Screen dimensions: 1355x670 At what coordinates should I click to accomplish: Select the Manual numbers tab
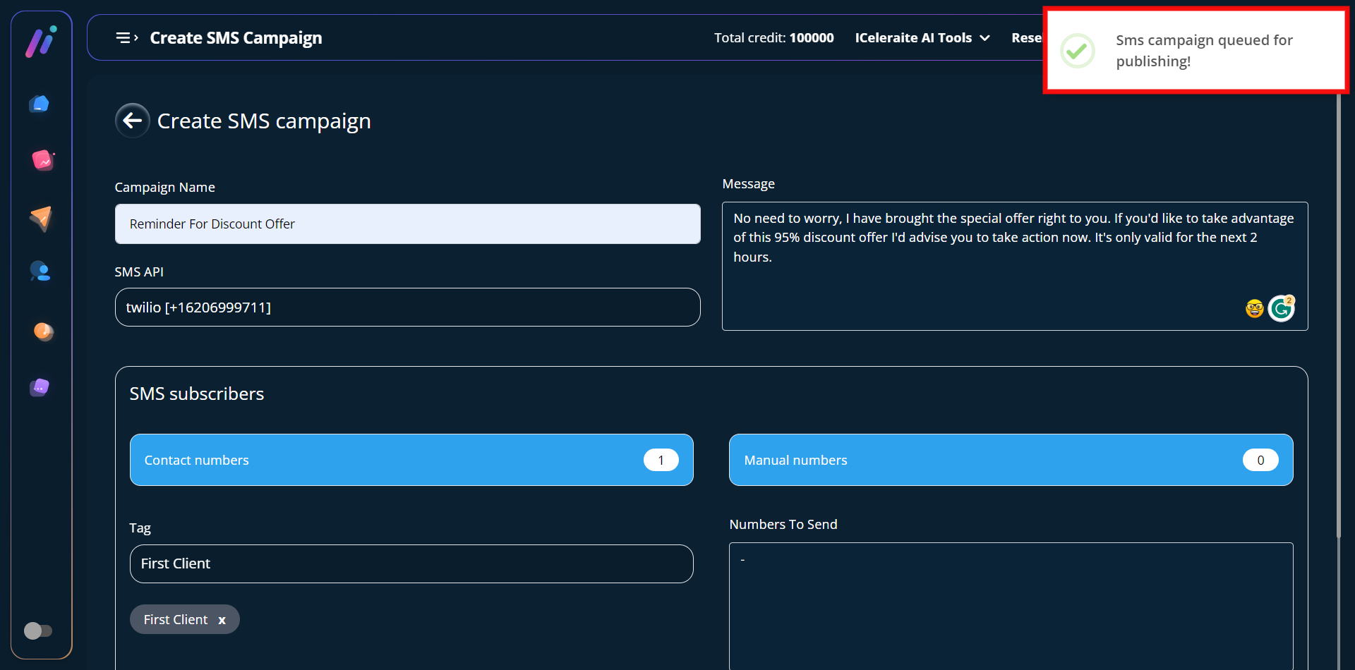[x=1010, y=460]
